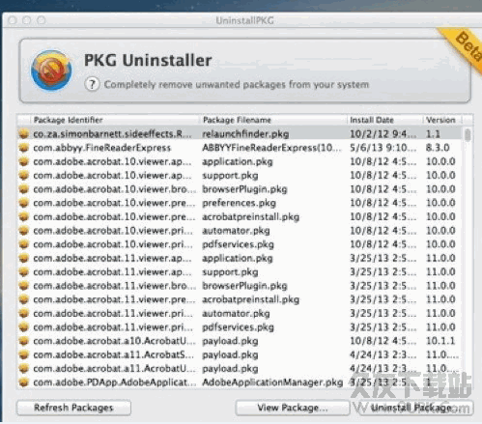Image resolution: width=482 pixels, height=424 pixels.
Task: Click package icon for com.abbyy.FineReaderExpress
Action: click(x=23, y=148)
